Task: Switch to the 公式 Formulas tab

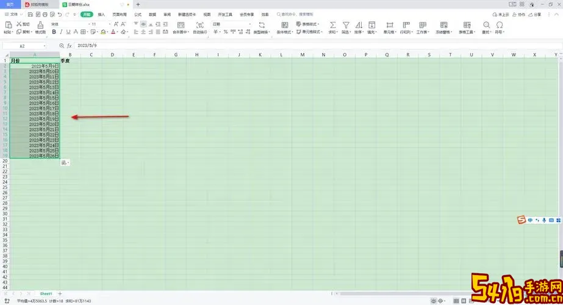Action: [138, 15]
